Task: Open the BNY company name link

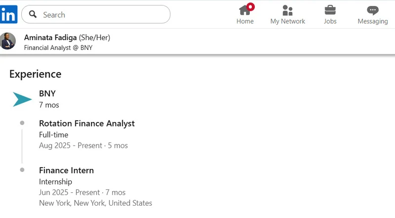Action: 47,93
